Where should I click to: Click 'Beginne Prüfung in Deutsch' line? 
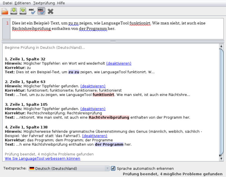point(45,48)
